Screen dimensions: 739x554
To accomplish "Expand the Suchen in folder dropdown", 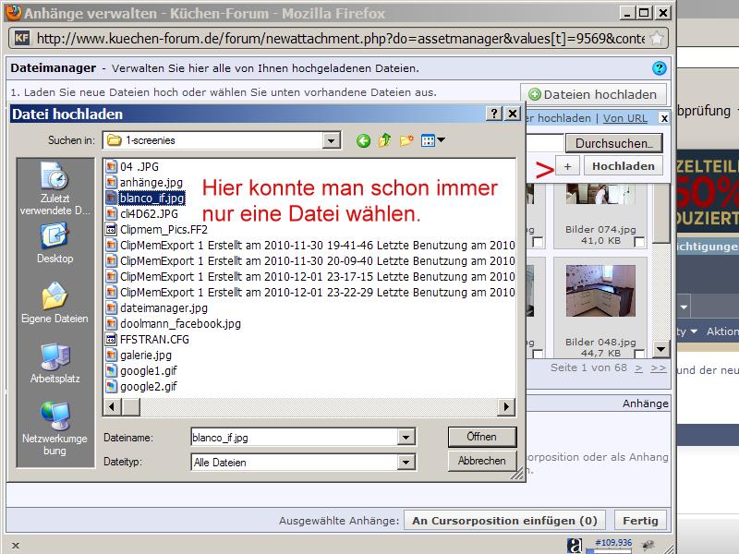I will pyautogui.click(x=332, y=140).
